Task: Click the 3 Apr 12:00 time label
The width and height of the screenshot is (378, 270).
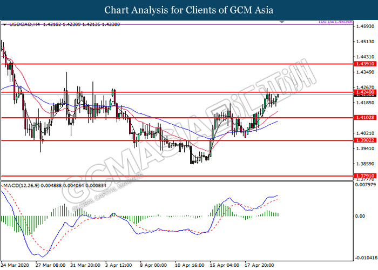Action: [119, 265]
